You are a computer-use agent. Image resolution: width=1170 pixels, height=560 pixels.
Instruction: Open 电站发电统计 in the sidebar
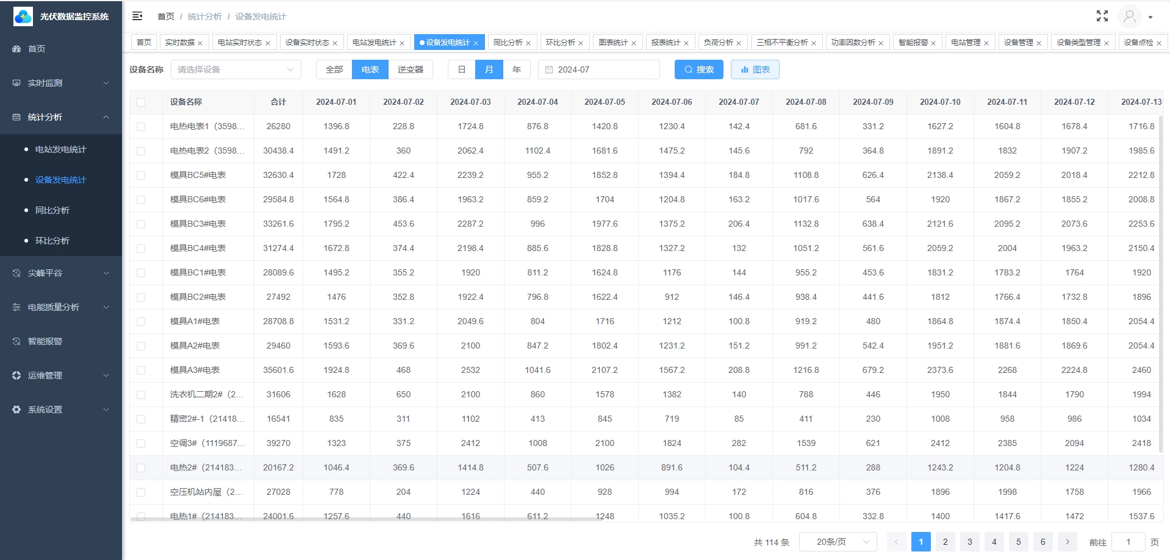61,149
